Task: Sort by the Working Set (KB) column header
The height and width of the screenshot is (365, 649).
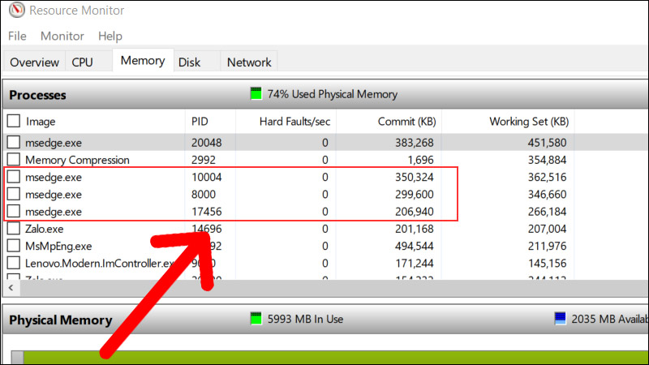Action: click(528, 121)
